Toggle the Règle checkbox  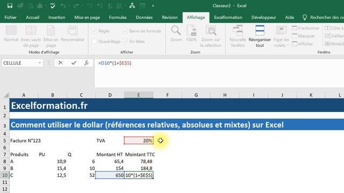pos(95,31)
